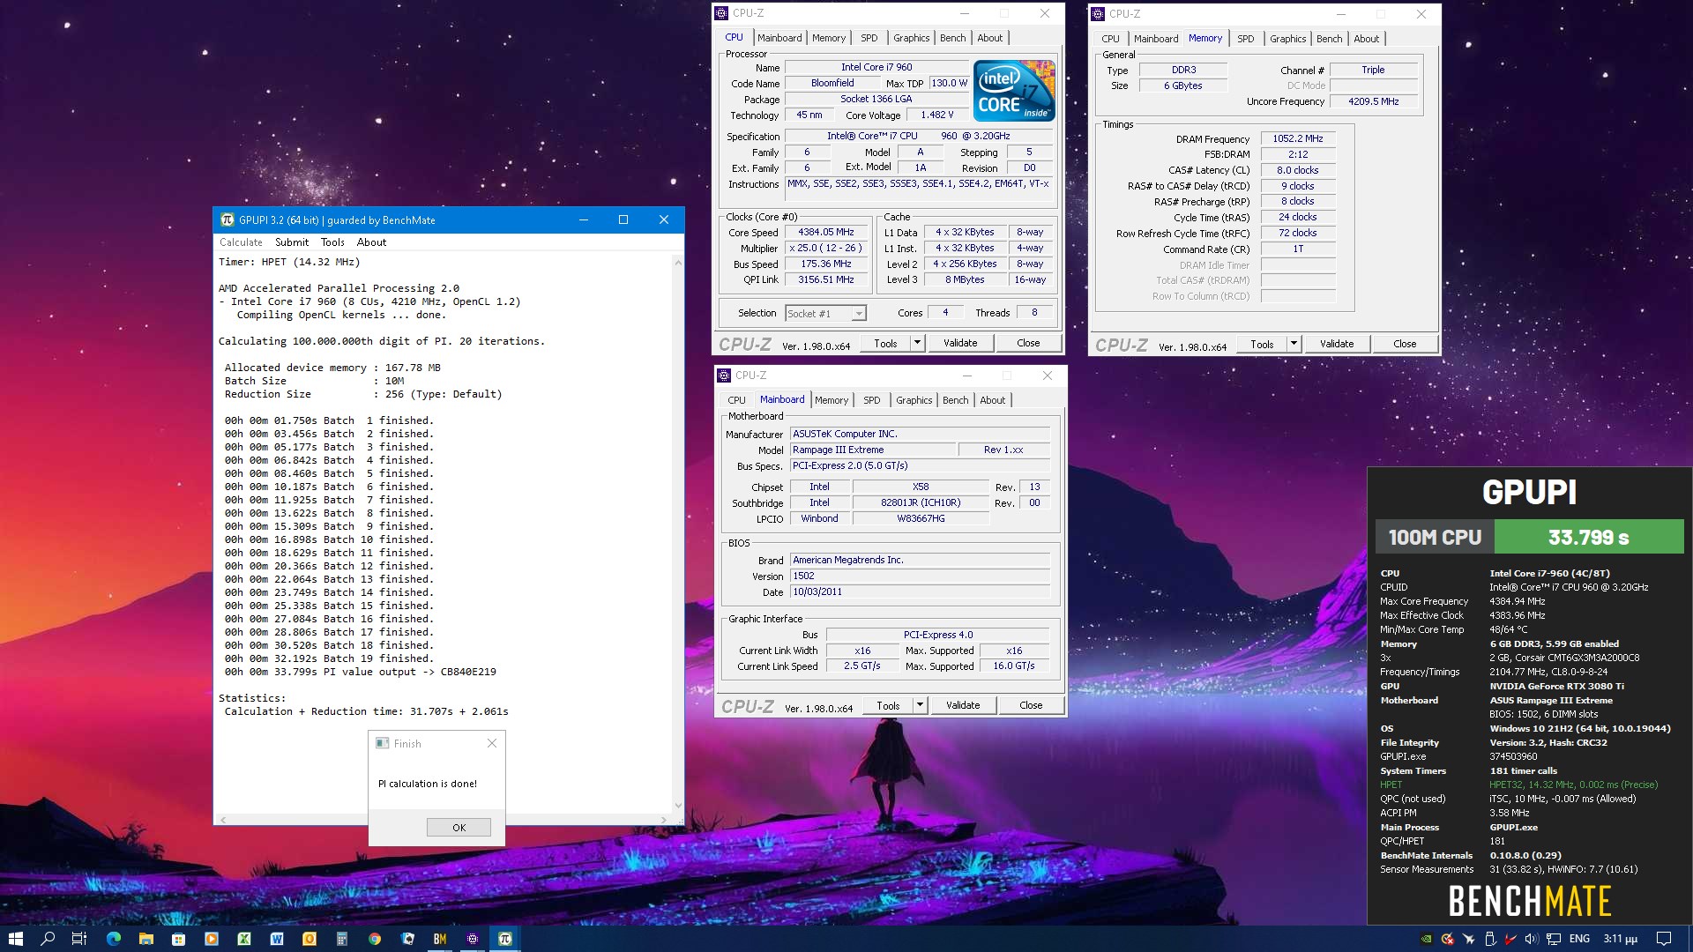Click GPUPI vertical scrollbar down arrow
Viewport: 1693px width, 952px height.
coord(677,805)
